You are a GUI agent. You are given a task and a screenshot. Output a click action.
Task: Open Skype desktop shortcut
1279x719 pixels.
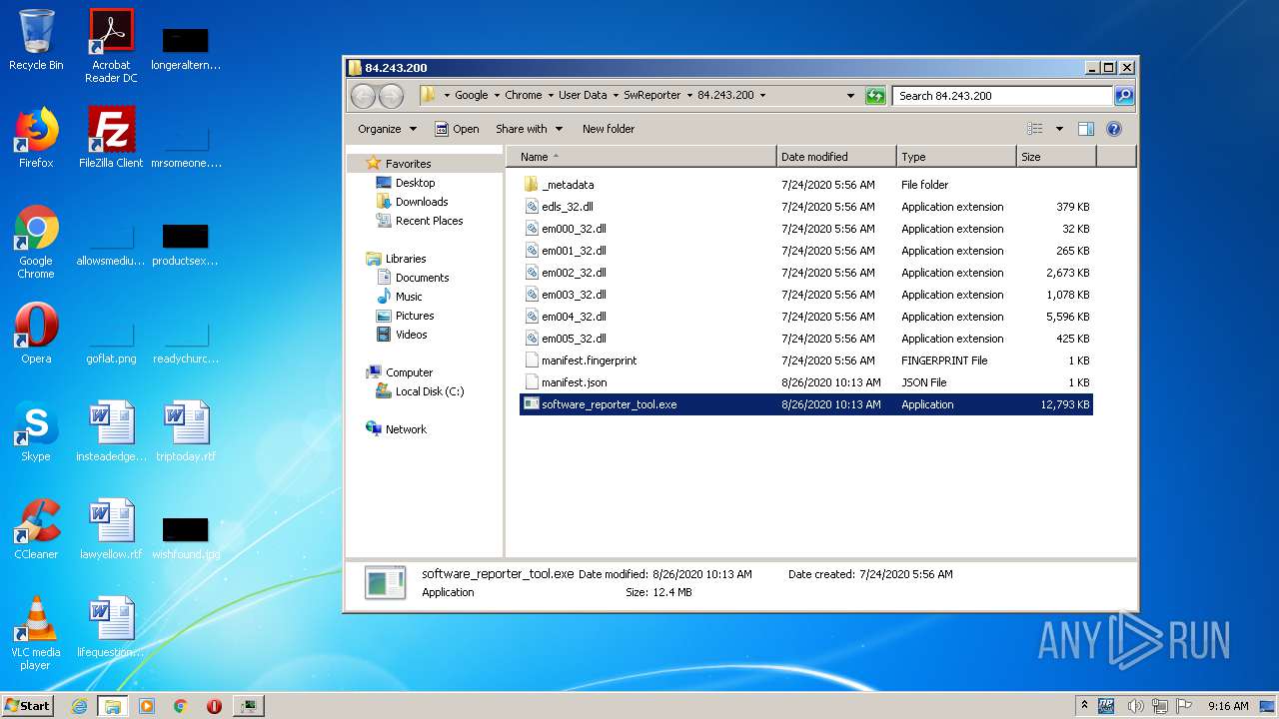coord(36,431)
